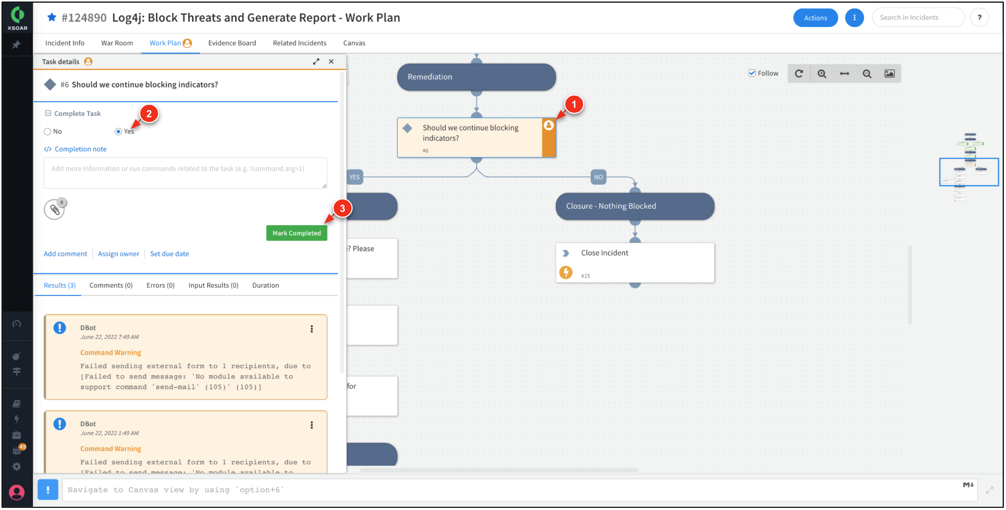Open the Related Incidents tab
Viewport: 1006px width, 510px height.
tap(299, 43)
